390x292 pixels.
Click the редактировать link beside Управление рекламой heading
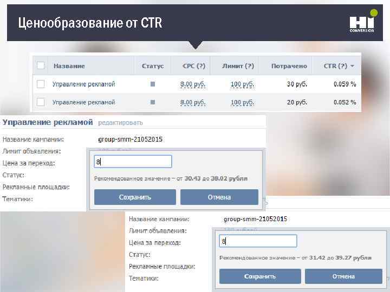click(x=120, y=123)
